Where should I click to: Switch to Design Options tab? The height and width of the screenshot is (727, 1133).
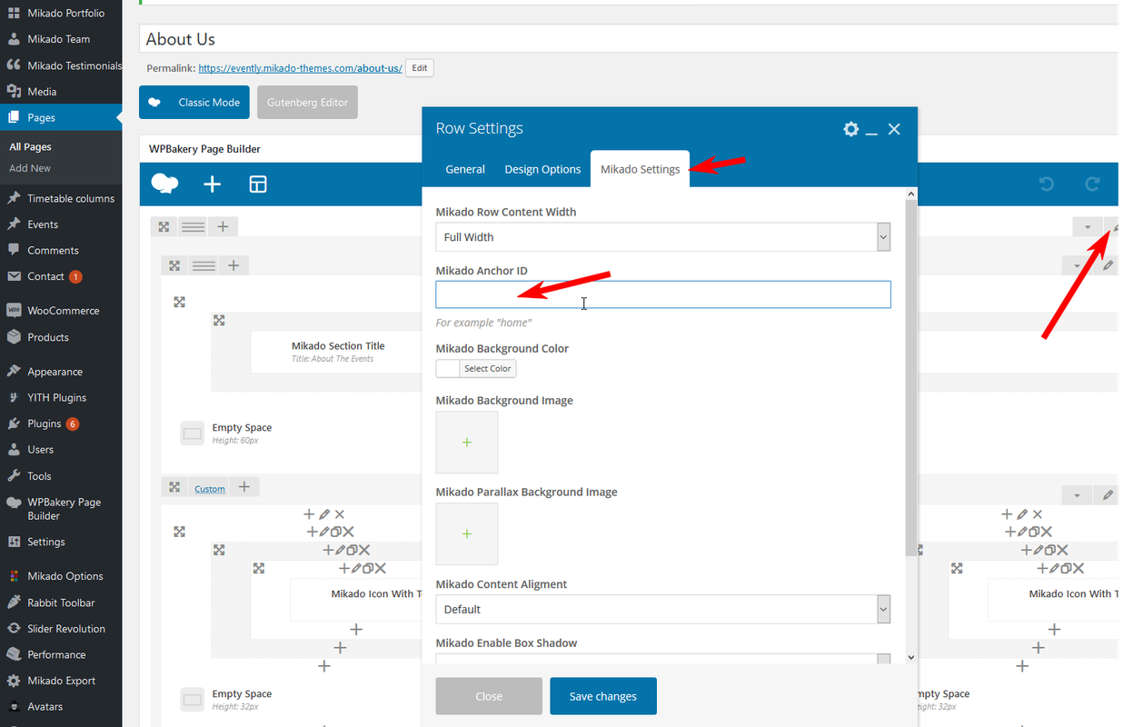[x=542, y=169]
